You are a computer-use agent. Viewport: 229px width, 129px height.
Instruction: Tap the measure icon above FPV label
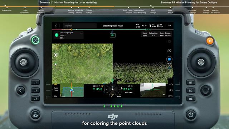pyautogui.click(x=170, y=85)
